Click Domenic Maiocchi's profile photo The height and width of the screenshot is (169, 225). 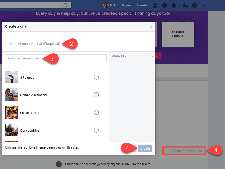[12, 95]
